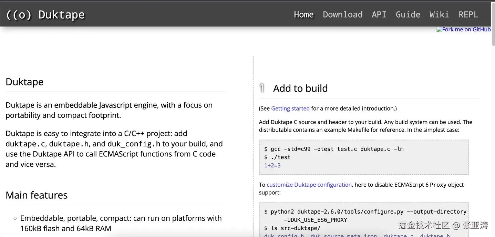
Task: Open the Home navigation tab
Action: pyautogui.click(x=303, y=14)
